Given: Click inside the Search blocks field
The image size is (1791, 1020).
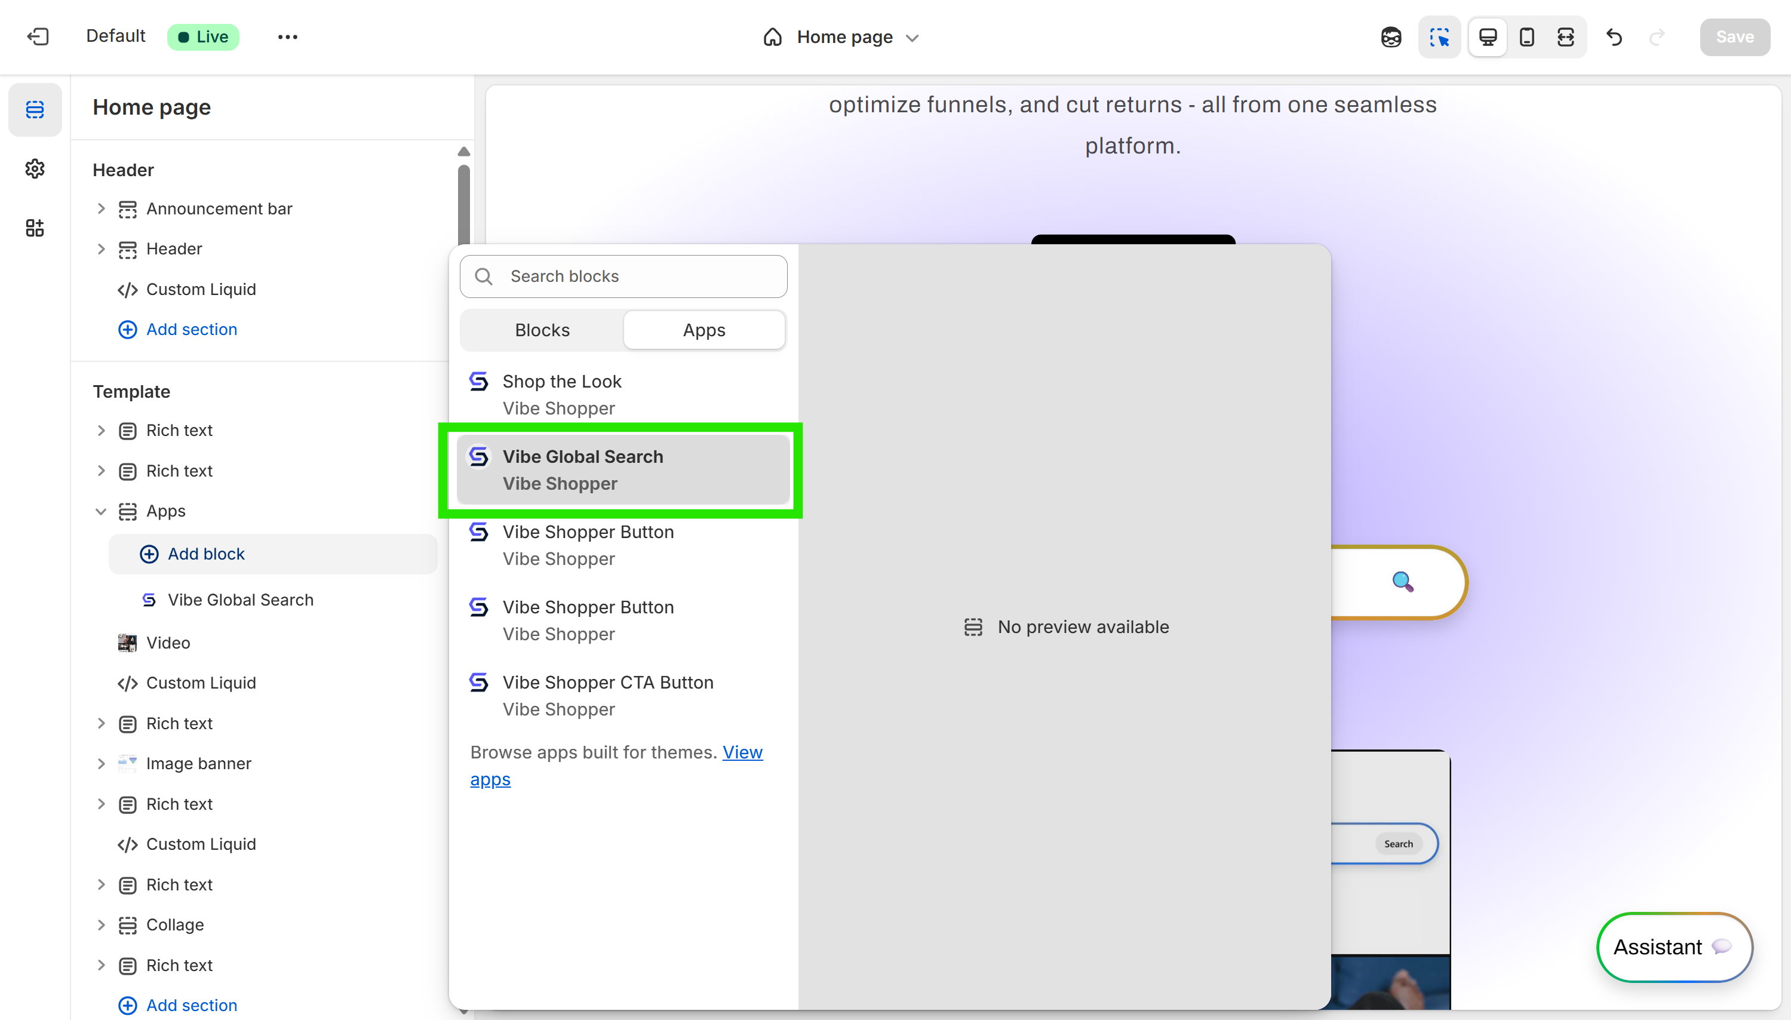Looking at the screenshot, I should [x=623, y=276].
